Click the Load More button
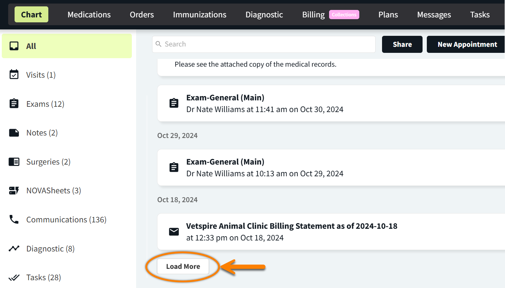Screen dimensions: 505x288 click(x=183, y=266)
